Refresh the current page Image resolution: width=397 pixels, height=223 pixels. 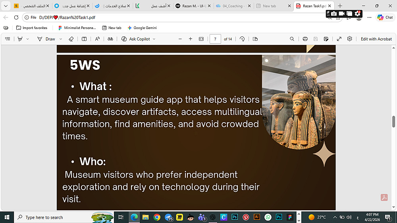point(16,17)
